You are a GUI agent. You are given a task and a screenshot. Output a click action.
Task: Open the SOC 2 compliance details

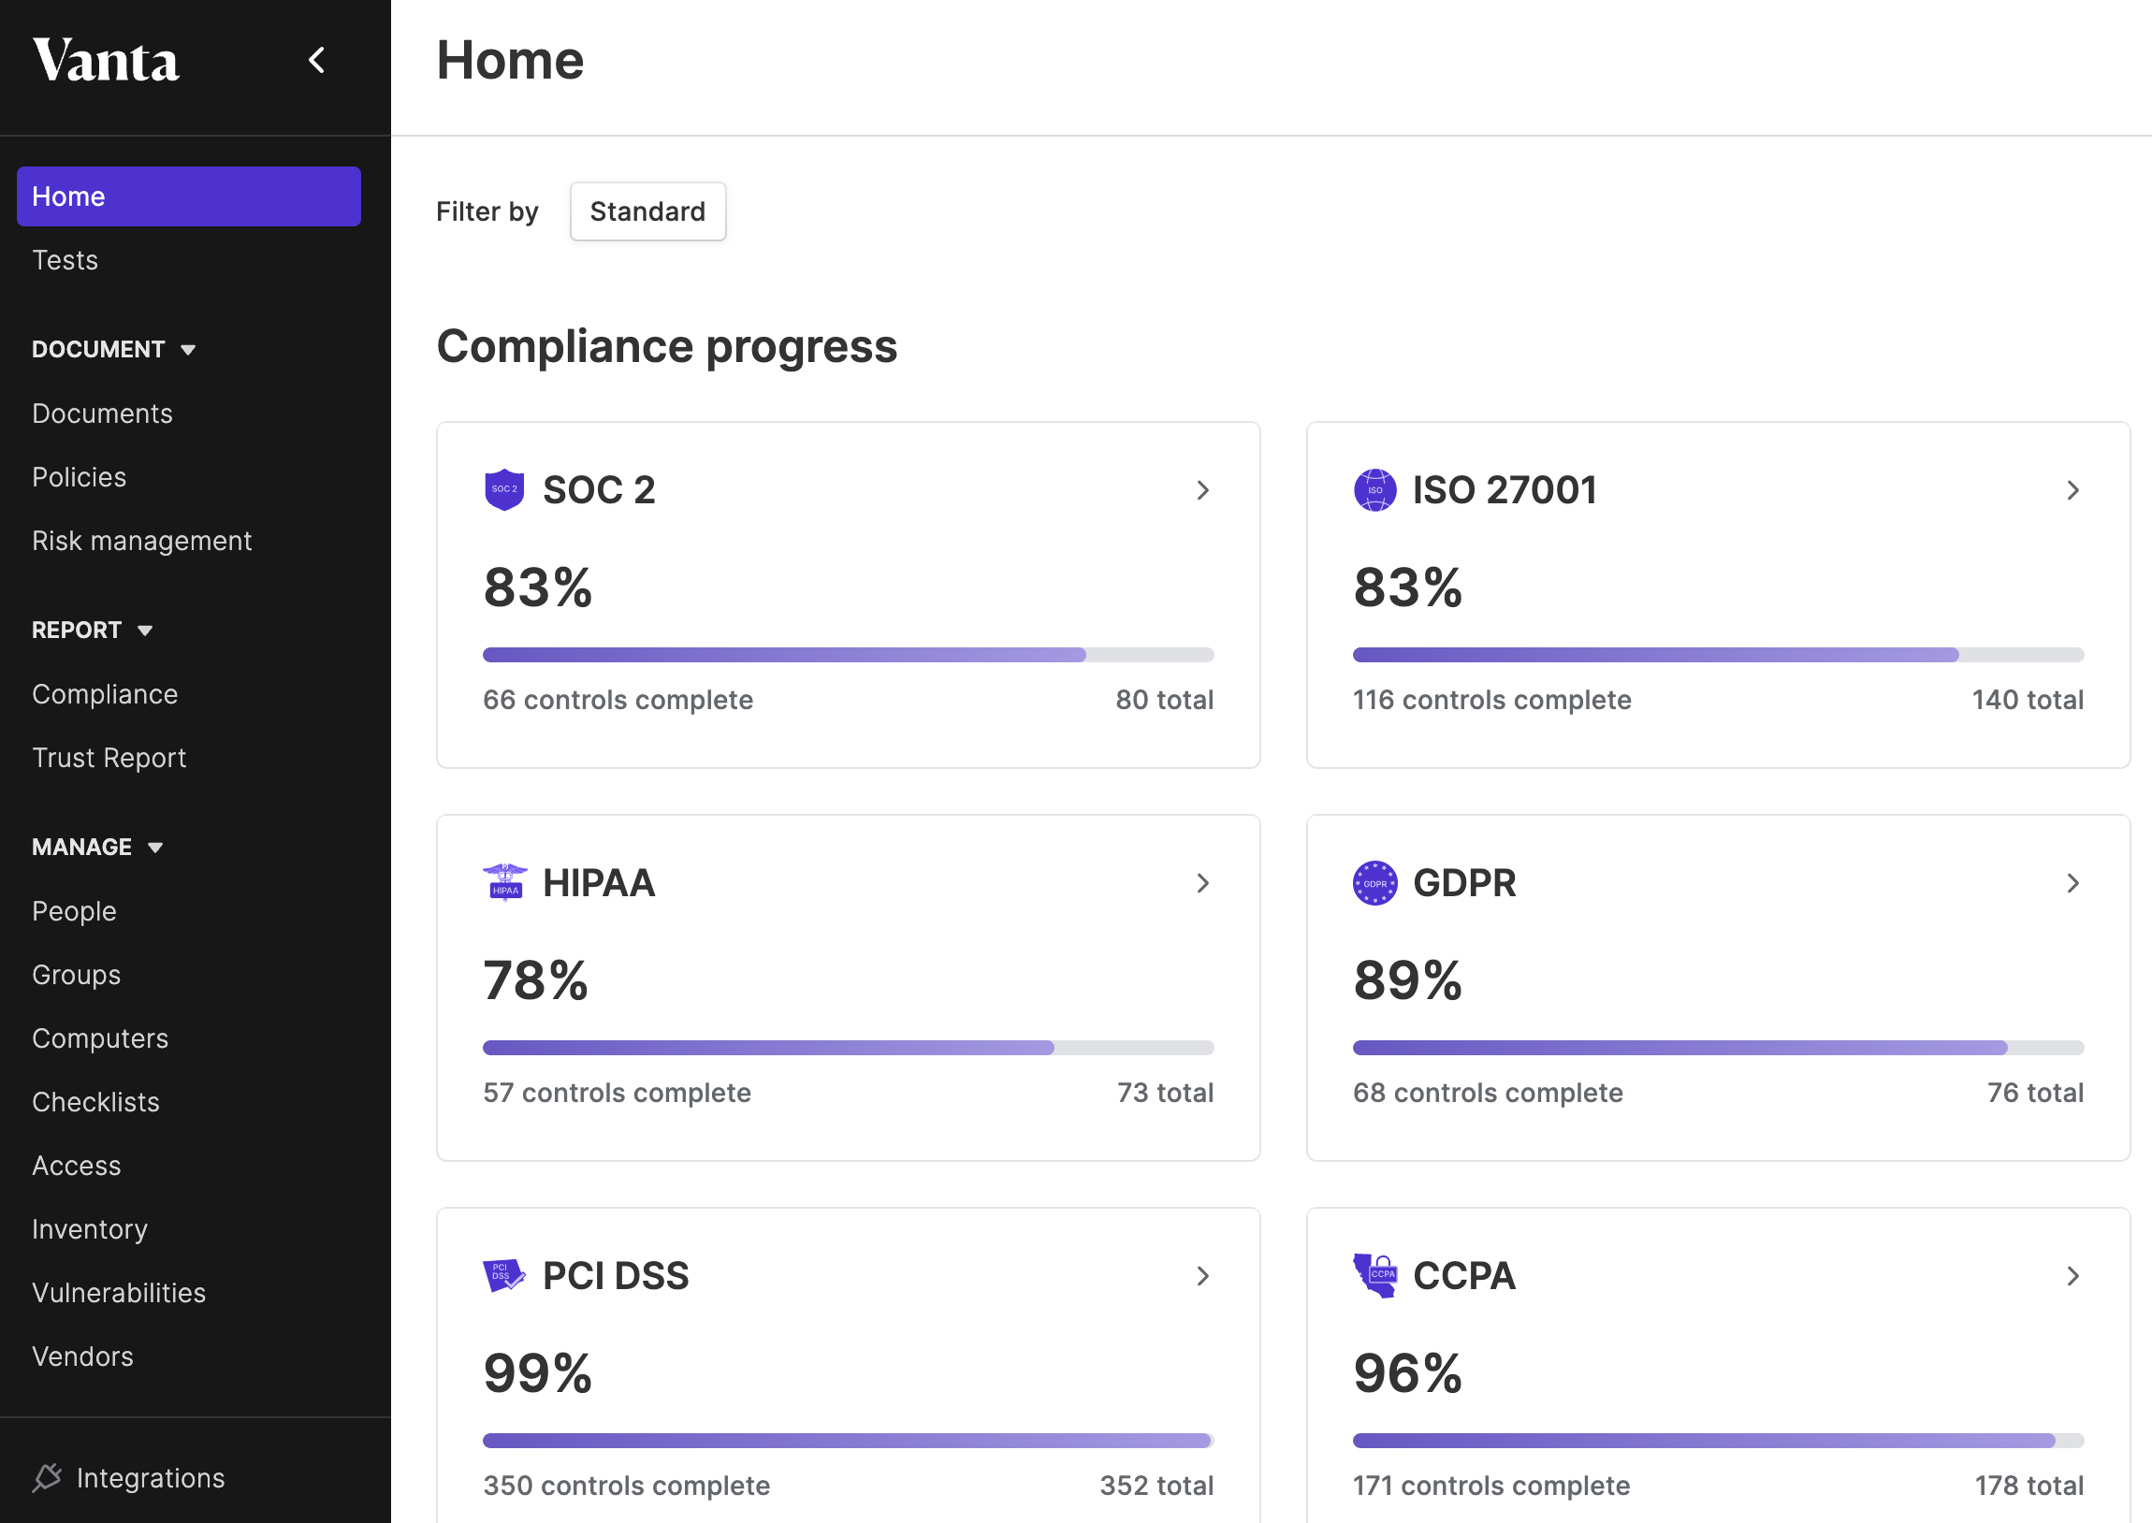[x=1203, y=489]
